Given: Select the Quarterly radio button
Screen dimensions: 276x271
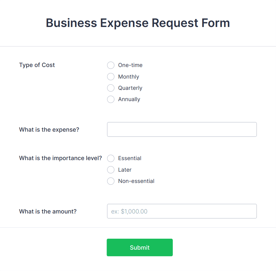Looking at the screenshot, I should tap(110, 88).
